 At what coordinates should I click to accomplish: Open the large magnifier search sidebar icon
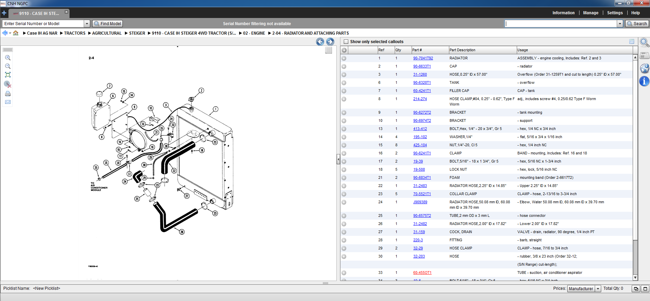click(645, 42)
